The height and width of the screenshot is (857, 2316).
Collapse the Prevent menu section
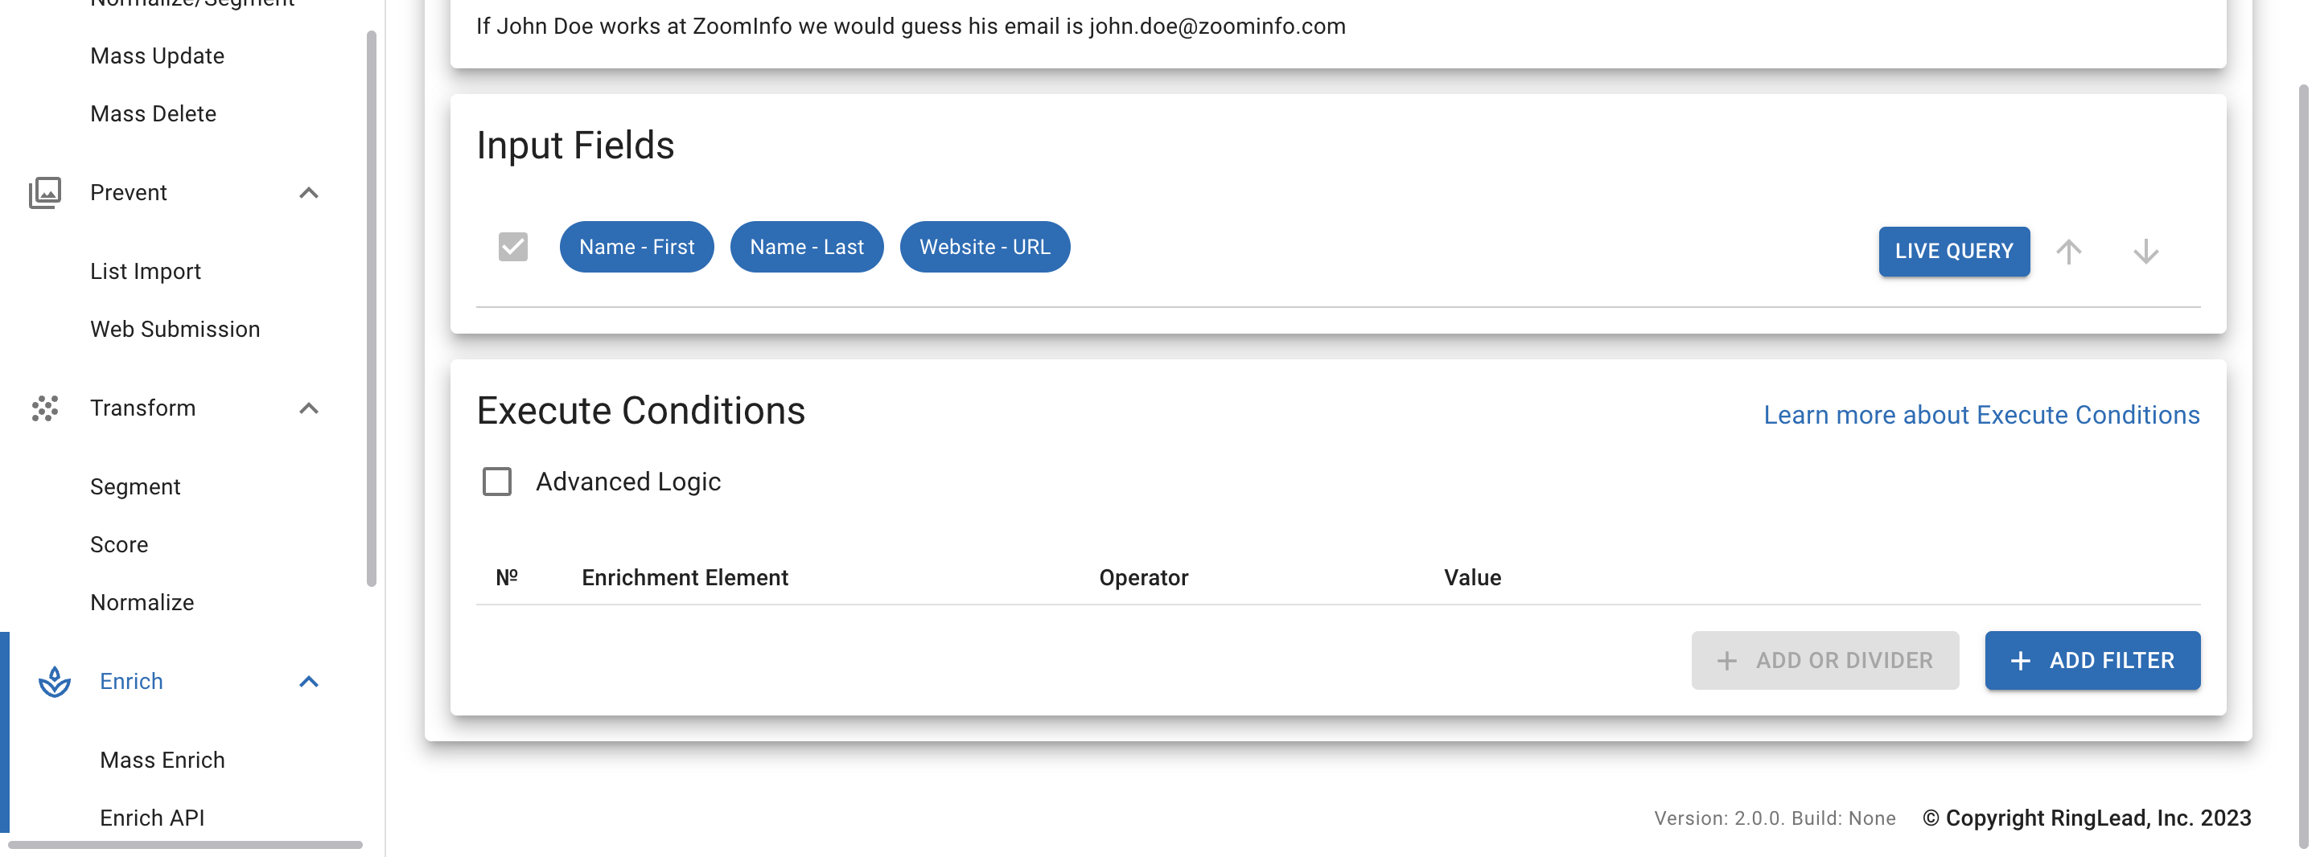point(308,192)
